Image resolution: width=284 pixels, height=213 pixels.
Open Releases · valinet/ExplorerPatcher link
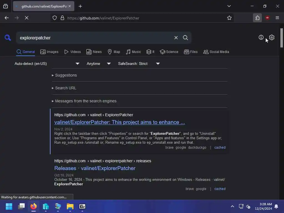95,168
